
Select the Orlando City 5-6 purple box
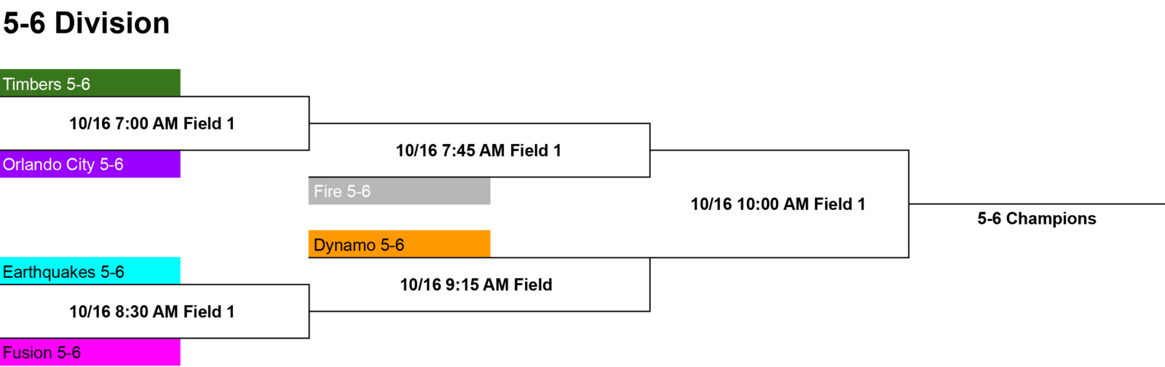tap(90, 164)
